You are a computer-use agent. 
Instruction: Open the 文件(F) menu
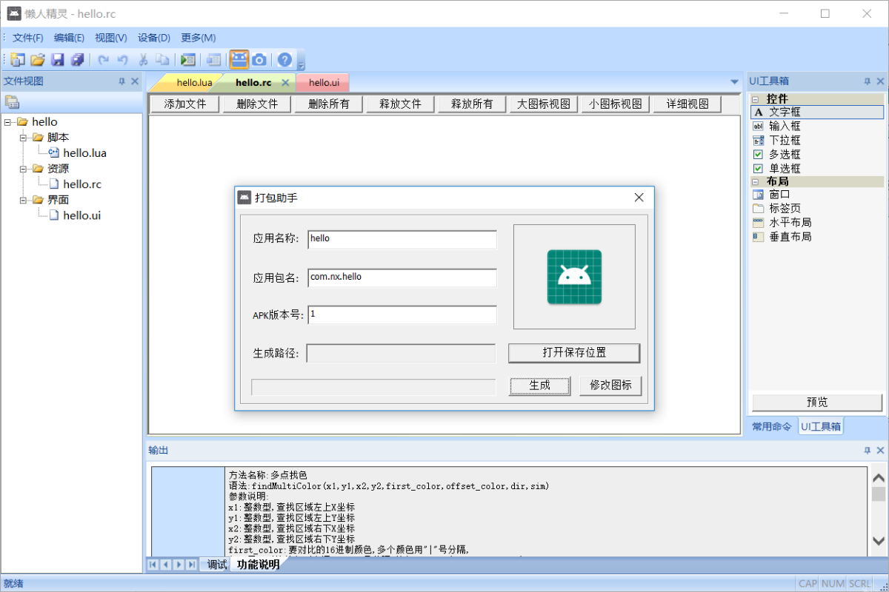27,38
